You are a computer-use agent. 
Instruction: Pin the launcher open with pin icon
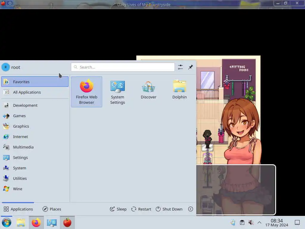click(x=190, y=67)
